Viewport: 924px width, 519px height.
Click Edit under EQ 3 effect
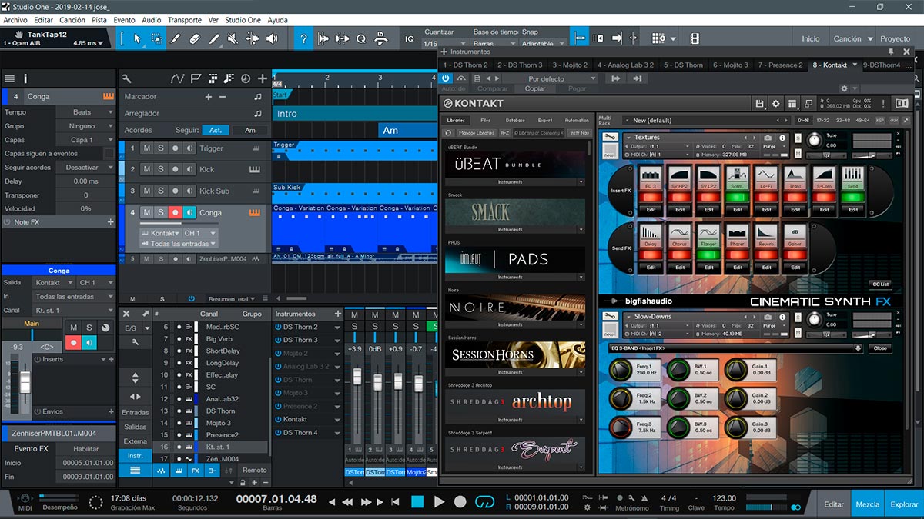coord(651,210)
